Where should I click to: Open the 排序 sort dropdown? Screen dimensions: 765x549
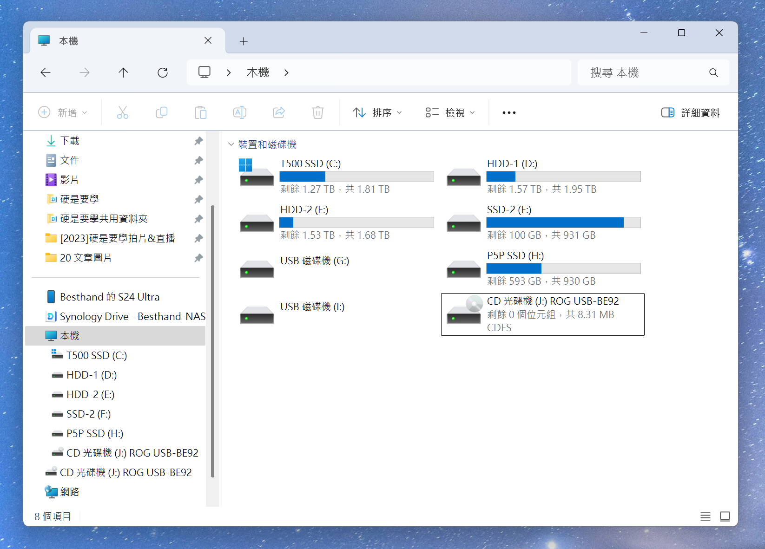(x=377, y=112)
